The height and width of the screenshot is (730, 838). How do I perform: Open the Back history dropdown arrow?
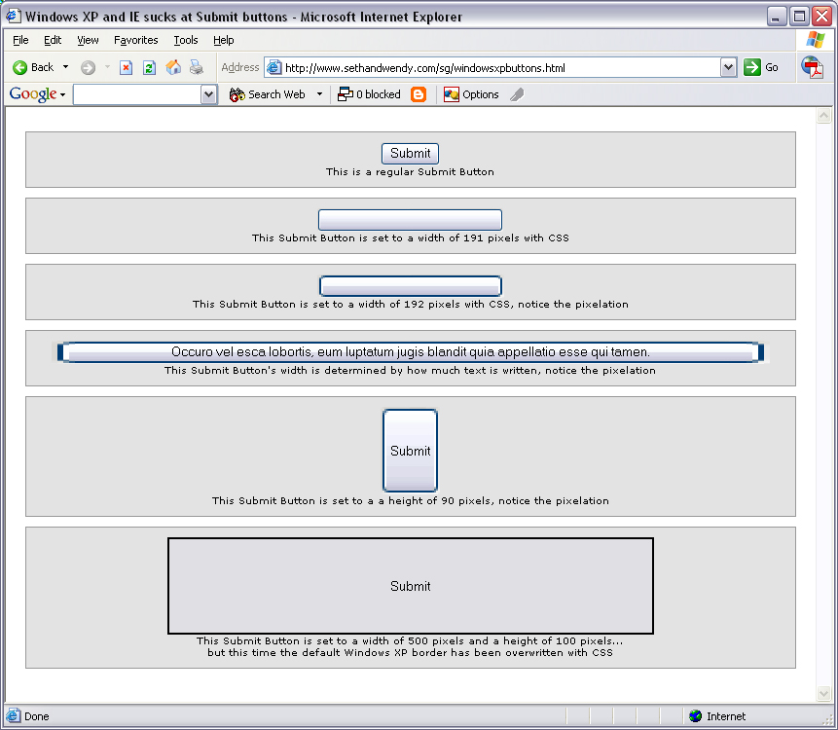(66, 67)
